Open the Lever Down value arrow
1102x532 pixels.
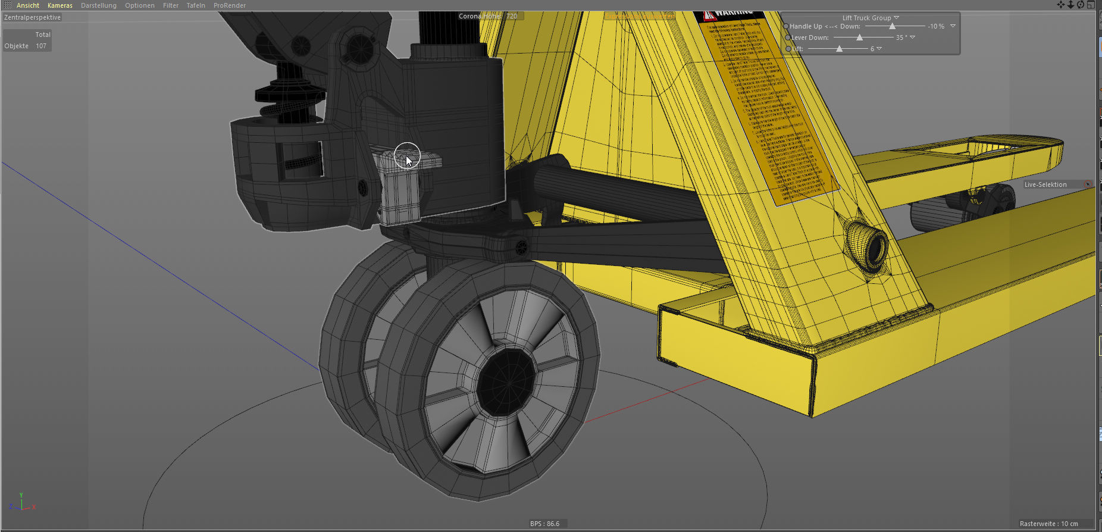(913, 37)
